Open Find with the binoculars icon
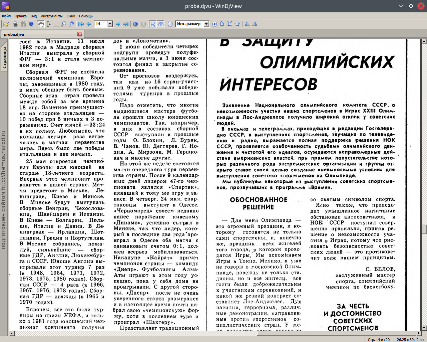Screen dimensions: 427x342 click(x=23, y=24)
